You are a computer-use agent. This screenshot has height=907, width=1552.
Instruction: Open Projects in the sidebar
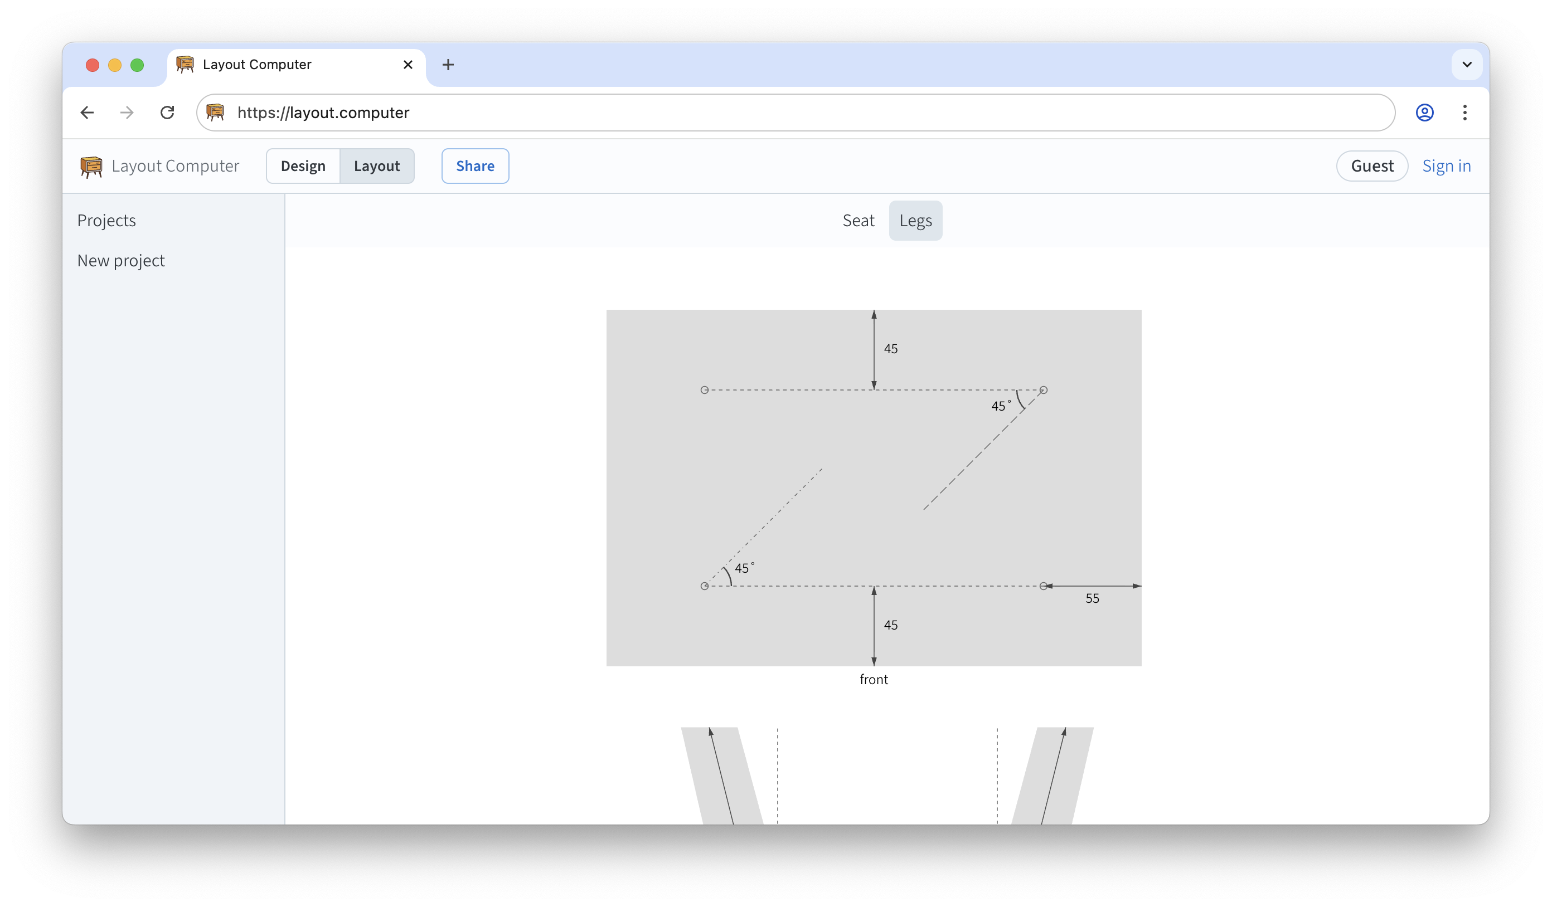point(106,220)
